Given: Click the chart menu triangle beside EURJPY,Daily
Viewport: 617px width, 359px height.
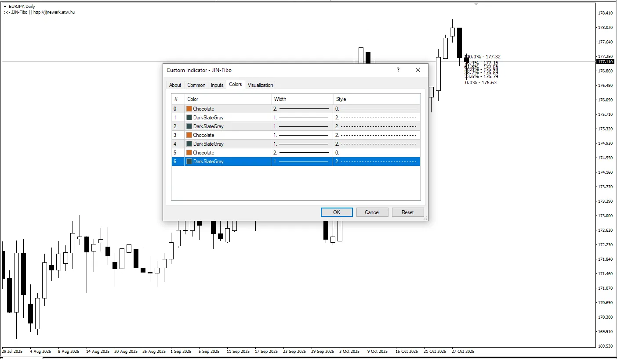Looking at the screenshot, I should tap(5, 7).
